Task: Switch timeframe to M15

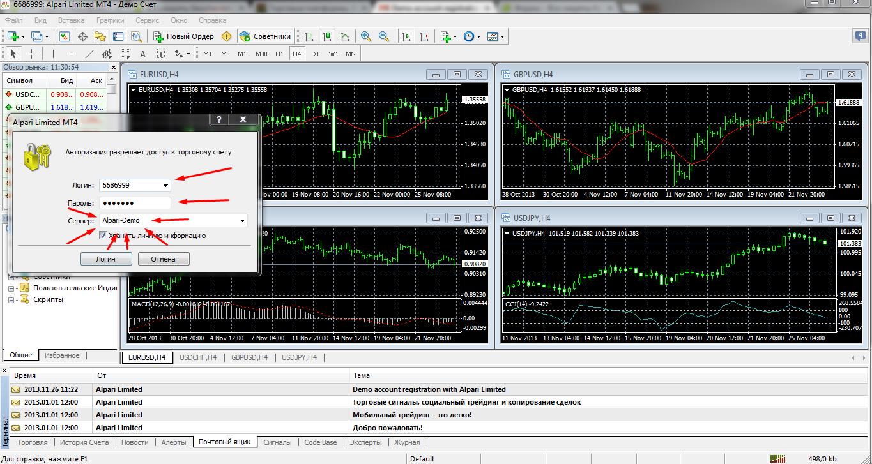Action: 243,54
